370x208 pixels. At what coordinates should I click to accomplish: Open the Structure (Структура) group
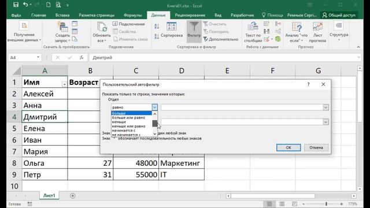[339, 31]
